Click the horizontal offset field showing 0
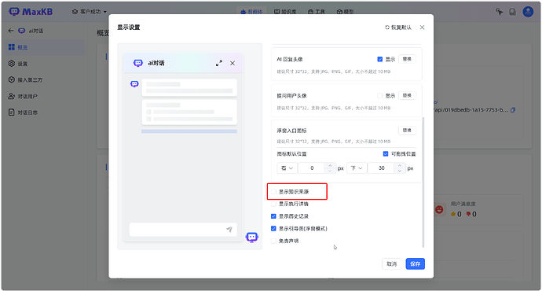 [x=312, y=168]
